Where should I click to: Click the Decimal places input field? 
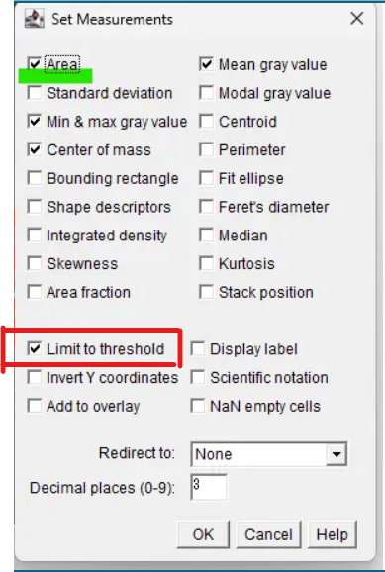coord(209,487)
